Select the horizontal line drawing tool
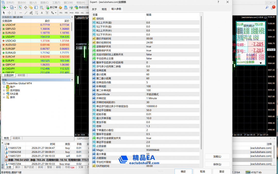The height and width of the screenshot is (174, 278). (20, 13)
